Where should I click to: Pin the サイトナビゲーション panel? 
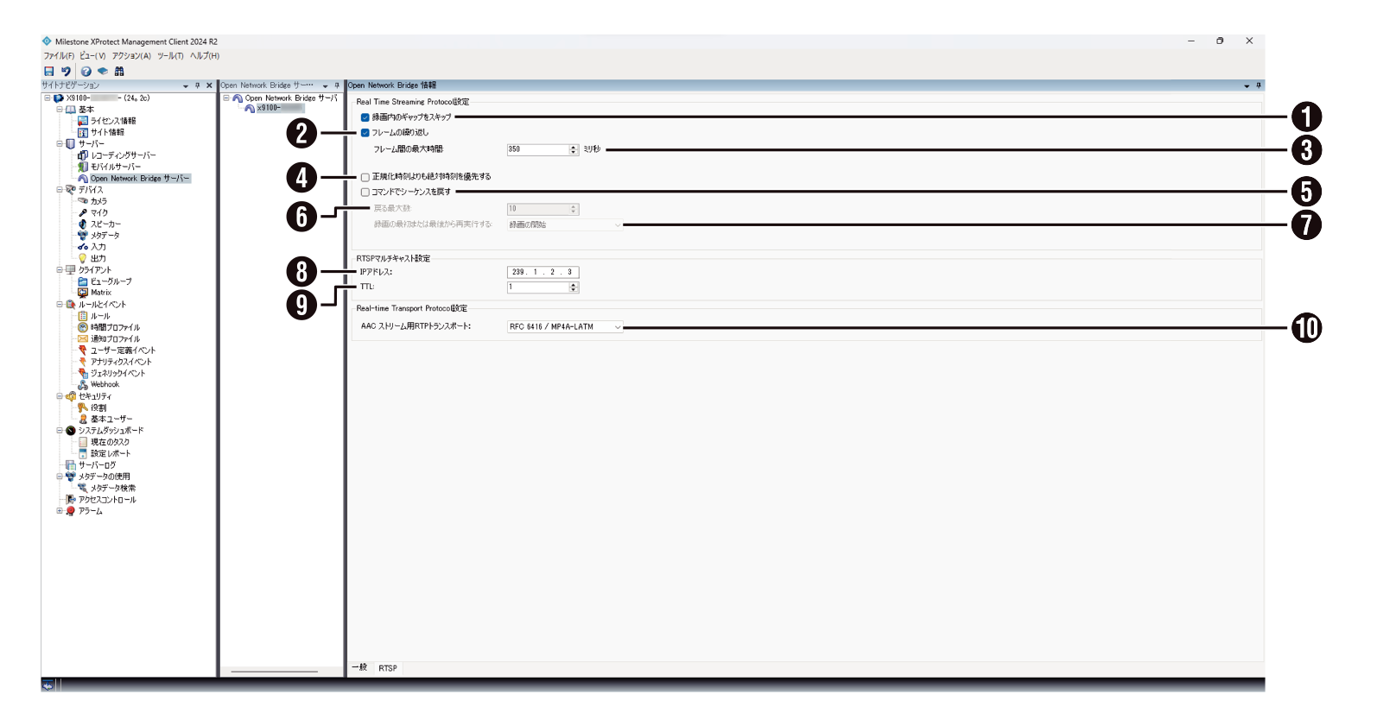197,85
